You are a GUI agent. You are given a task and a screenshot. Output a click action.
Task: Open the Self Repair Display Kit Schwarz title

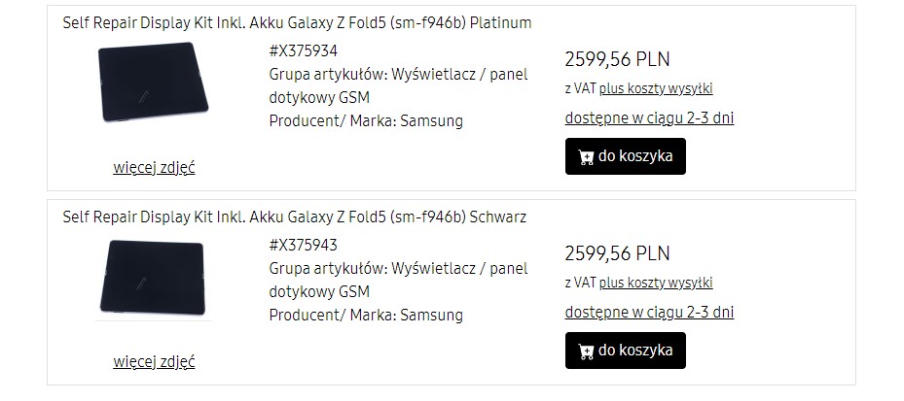coord(294,217)
